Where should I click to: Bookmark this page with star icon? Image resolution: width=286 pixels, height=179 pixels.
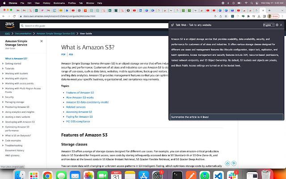point(226,16)
